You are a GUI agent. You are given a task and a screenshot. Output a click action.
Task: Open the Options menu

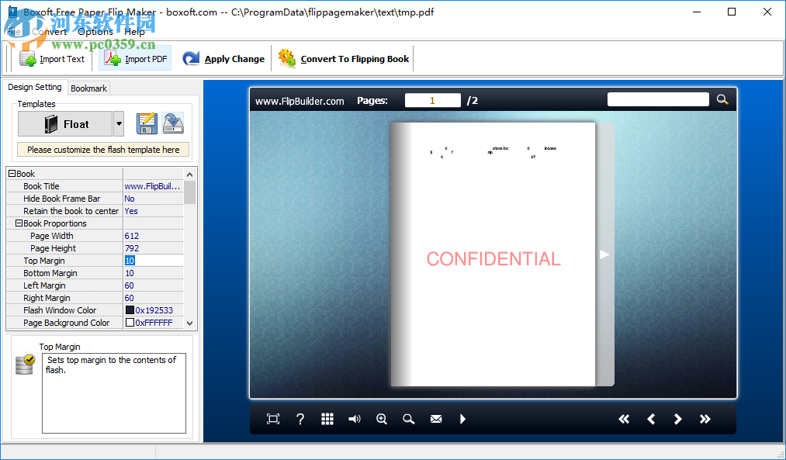point(95,32)
